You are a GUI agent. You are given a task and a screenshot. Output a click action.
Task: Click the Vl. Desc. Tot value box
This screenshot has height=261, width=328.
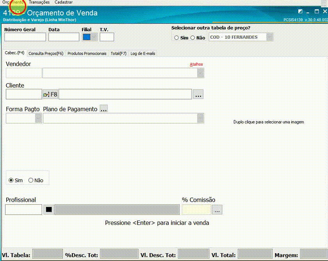(194, 254)
